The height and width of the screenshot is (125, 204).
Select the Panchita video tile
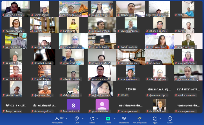[73, 25]
